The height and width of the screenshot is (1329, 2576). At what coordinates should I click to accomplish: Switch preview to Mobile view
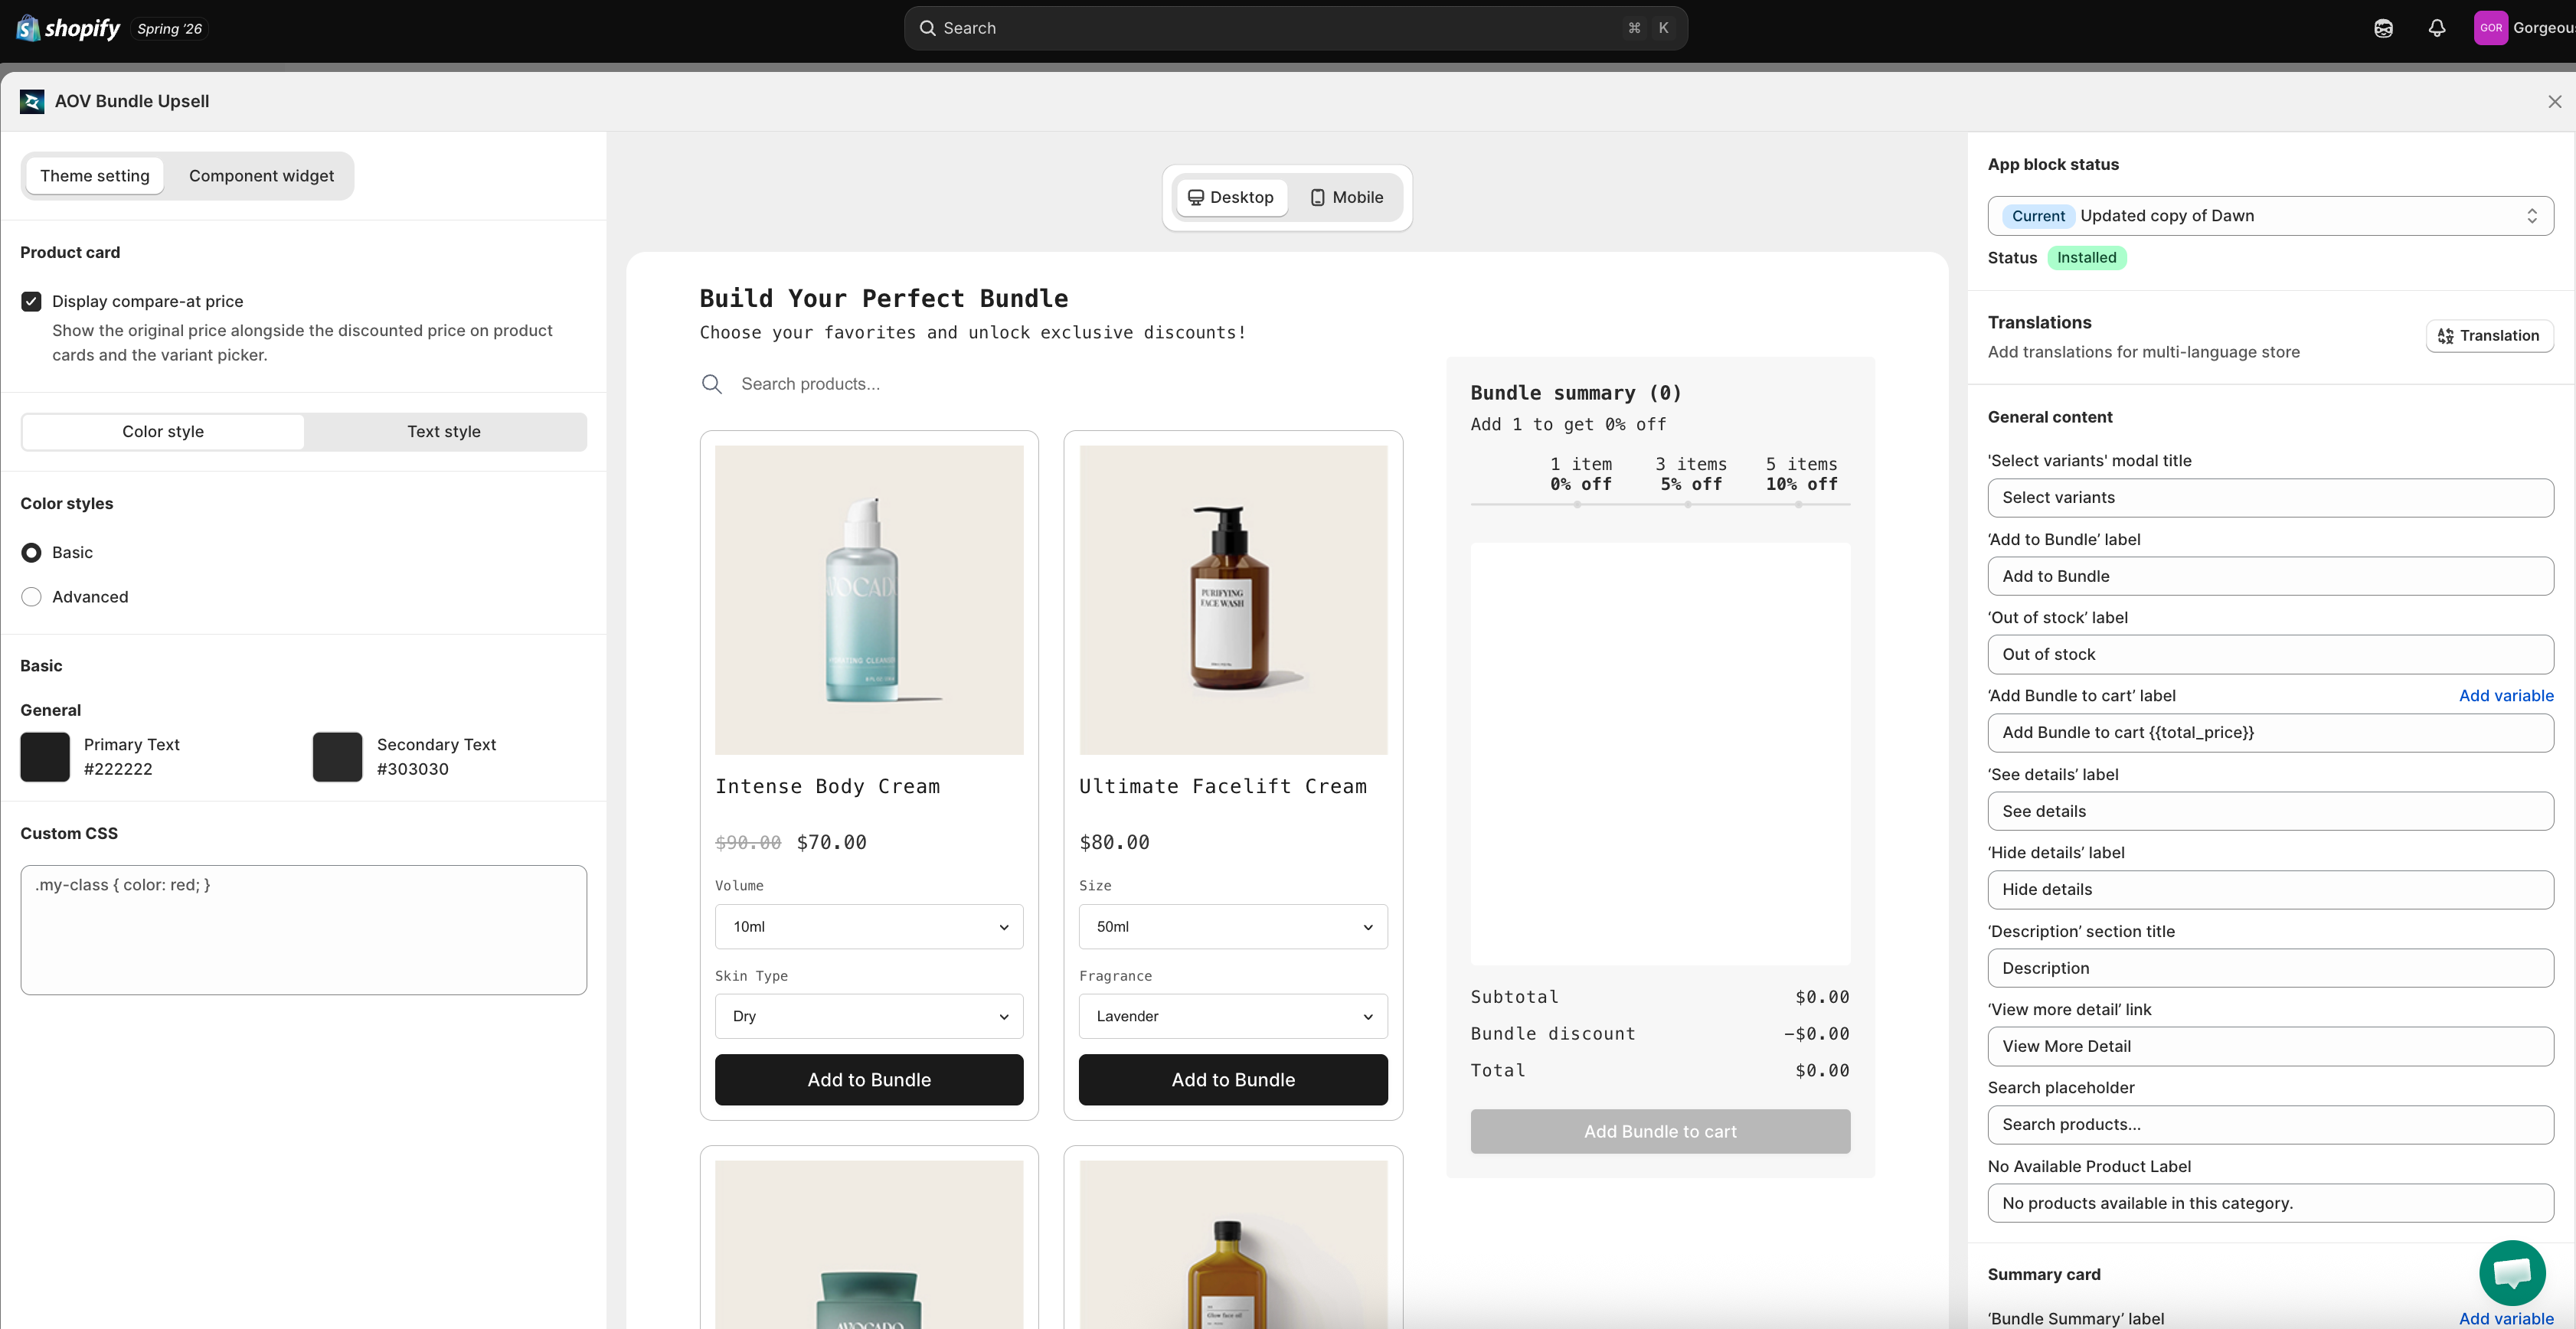coord(1346,197)
